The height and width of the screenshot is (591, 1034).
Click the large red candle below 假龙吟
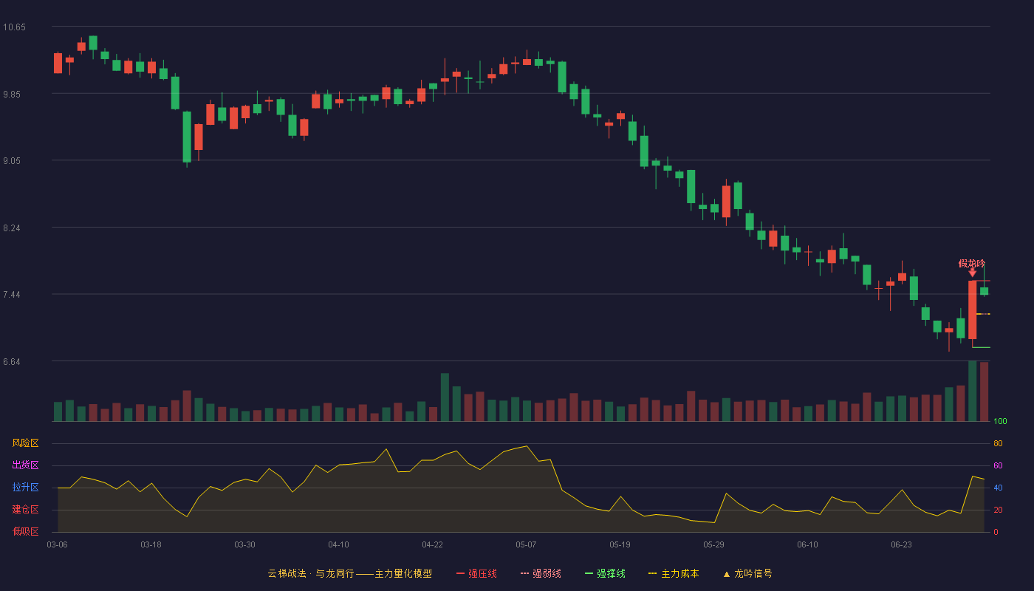(x=972, y=310)
